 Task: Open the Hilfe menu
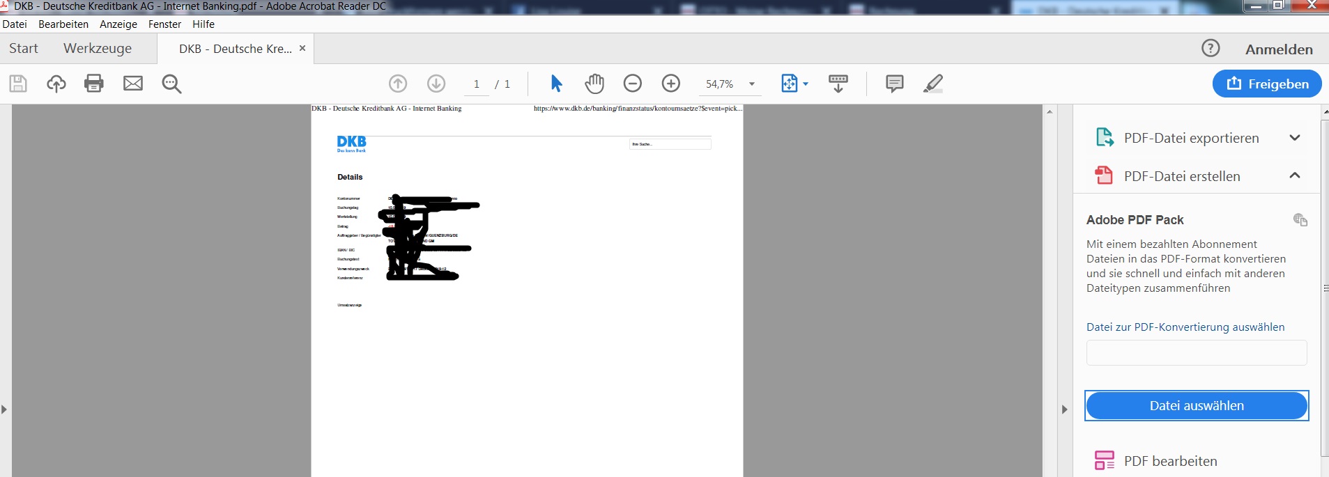point(203,24)
